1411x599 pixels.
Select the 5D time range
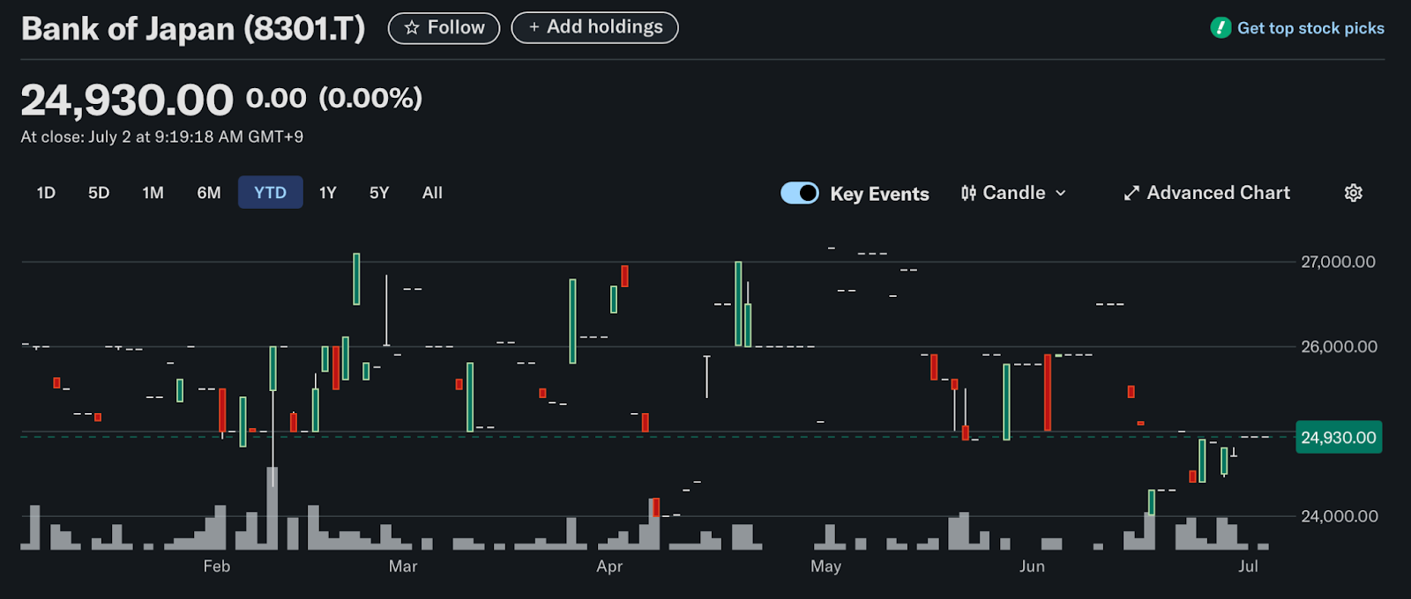(x=99, y=193)
